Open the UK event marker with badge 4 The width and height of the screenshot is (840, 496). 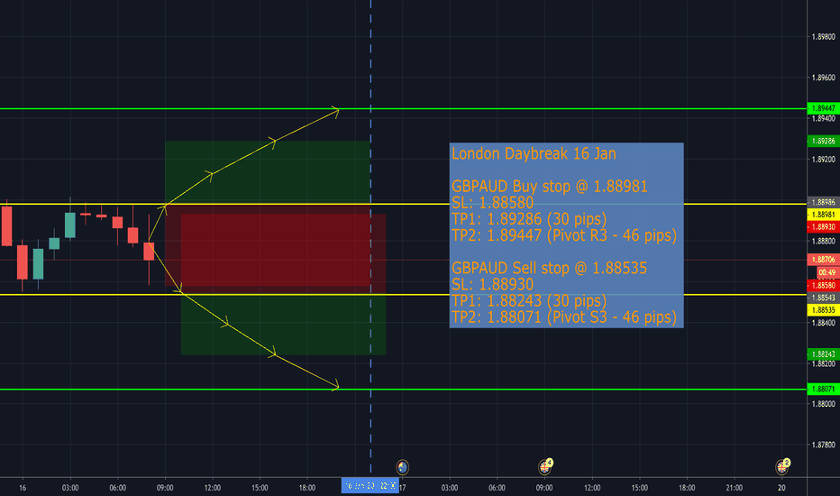coord(545,466)
